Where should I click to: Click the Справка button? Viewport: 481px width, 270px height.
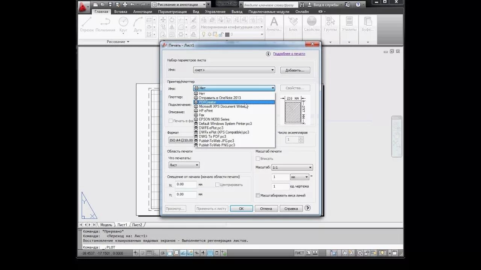291,208
